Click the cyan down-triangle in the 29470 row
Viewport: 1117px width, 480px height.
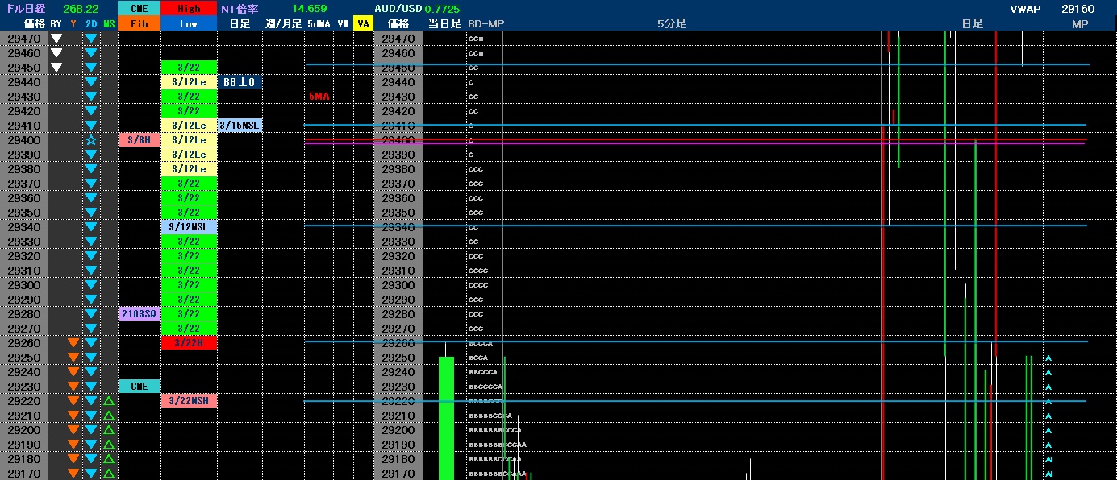[91, 38]
